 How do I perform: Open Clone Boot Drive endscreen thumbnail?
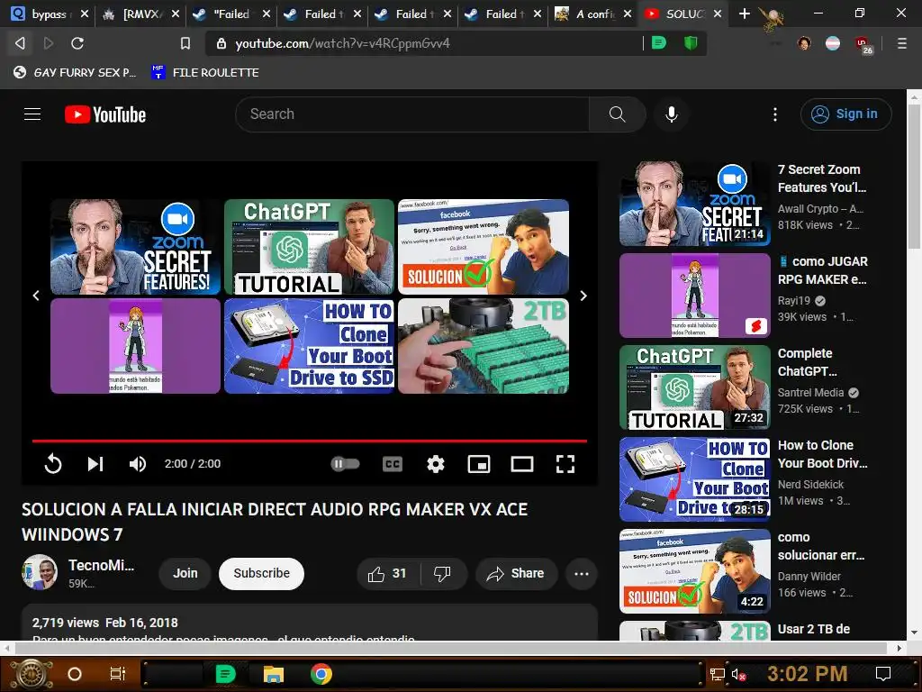310,346
